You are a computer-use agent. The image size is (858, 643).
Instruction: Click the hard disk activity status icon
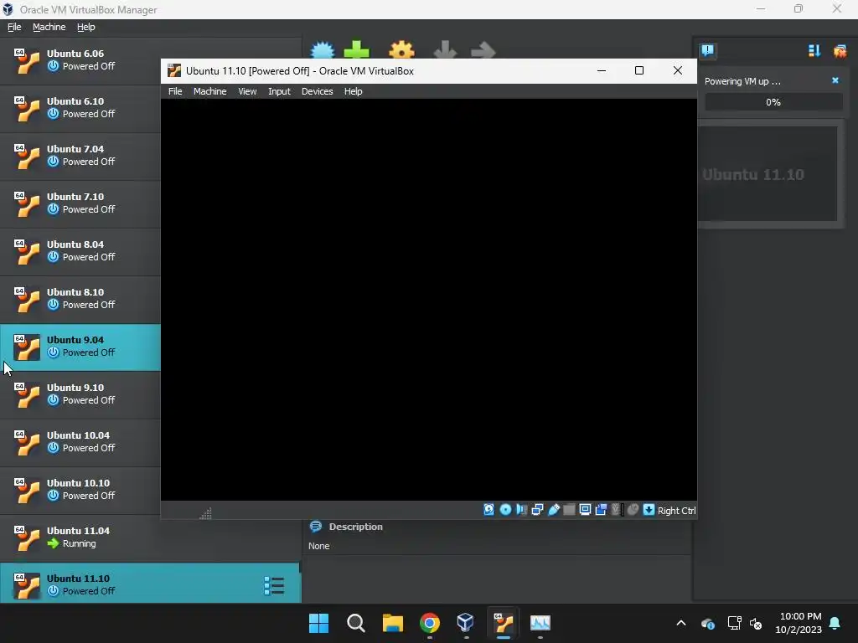click(488, 510)
